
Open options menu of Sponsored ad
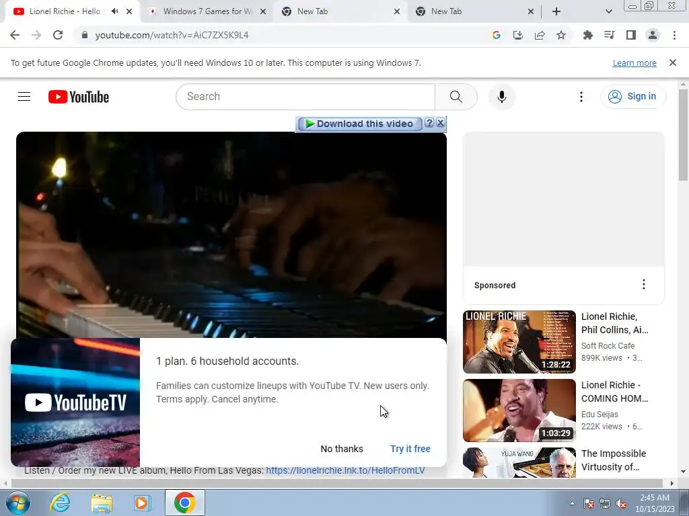[644, 284]
